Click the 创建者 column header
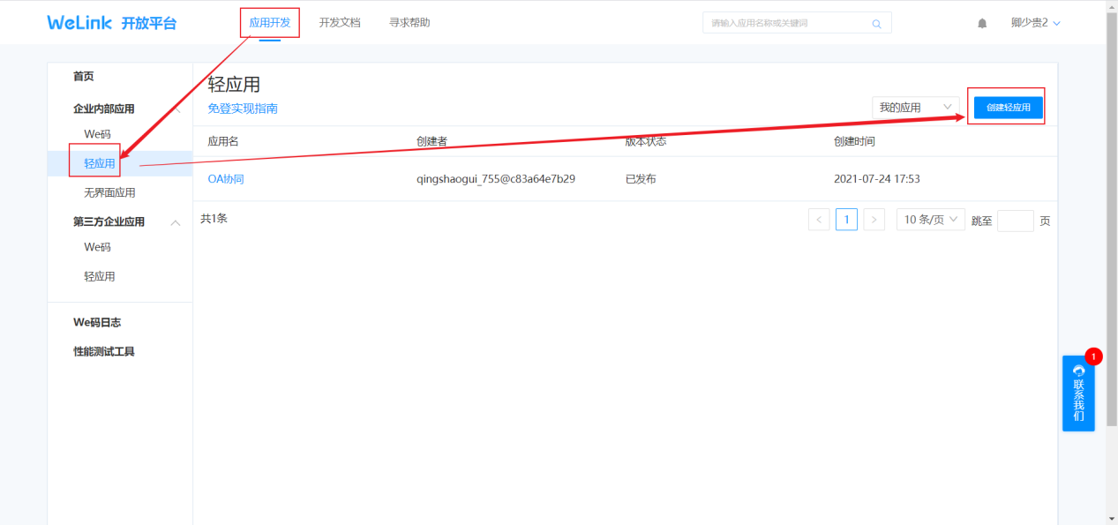This screenshot has height=525, width=1118. [x=432, y=141]
